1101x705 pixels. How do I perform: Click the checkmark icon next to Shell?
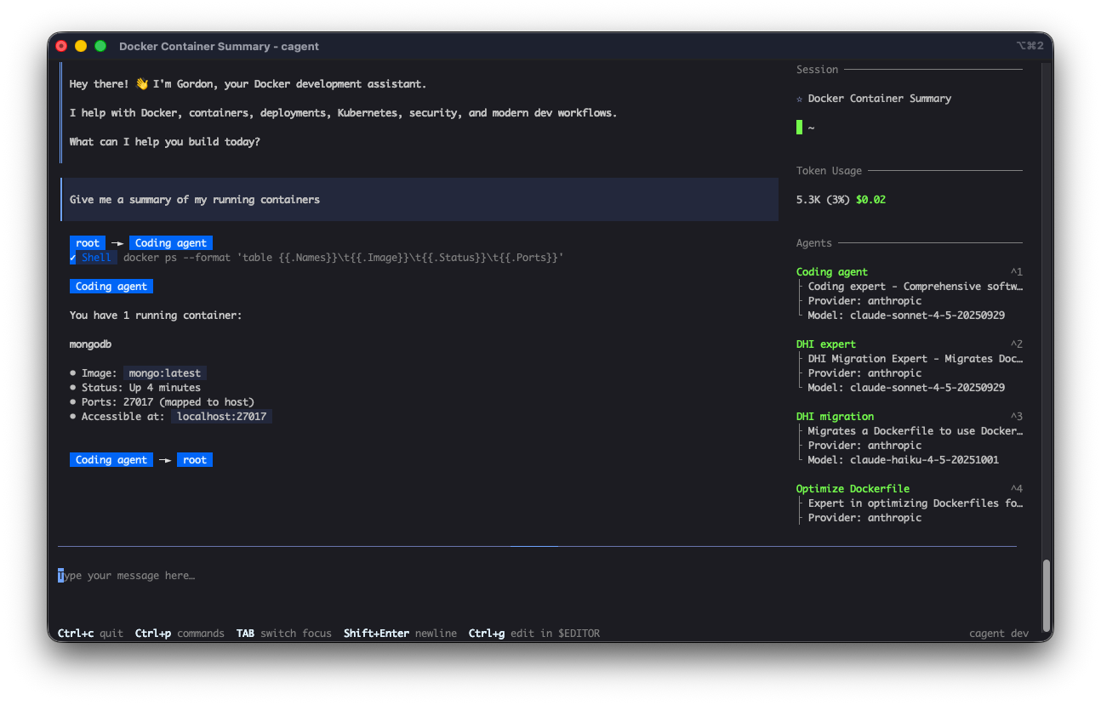73,258
